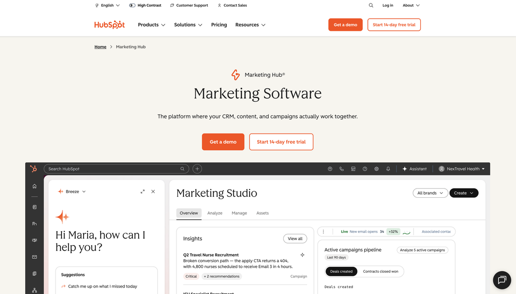This screenshot has height=294, width=516.
Task: Open the Pricing menu item
Action: pos(219,25)
